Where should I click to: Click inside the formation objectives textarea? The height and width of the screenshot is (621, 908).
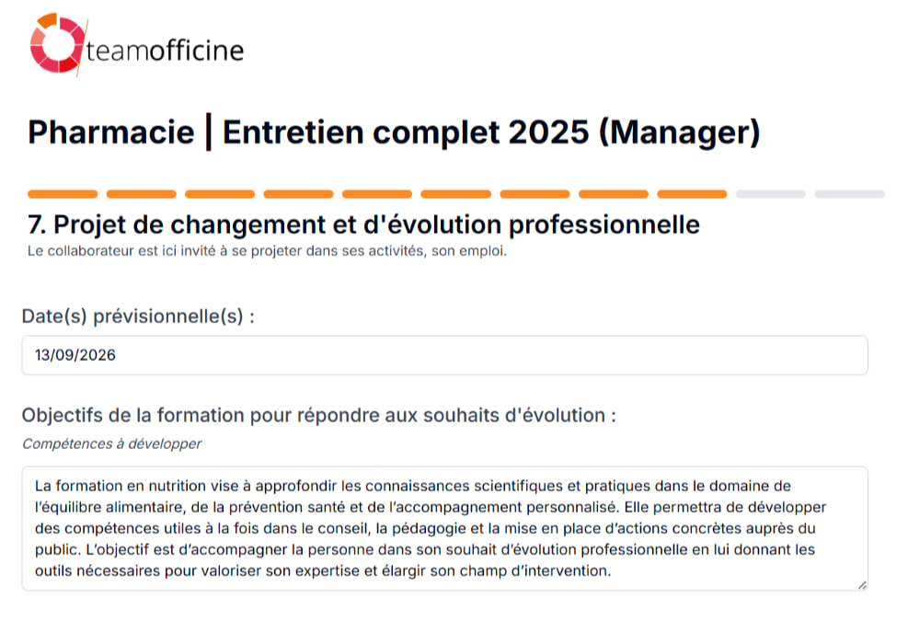click(445, 529)
